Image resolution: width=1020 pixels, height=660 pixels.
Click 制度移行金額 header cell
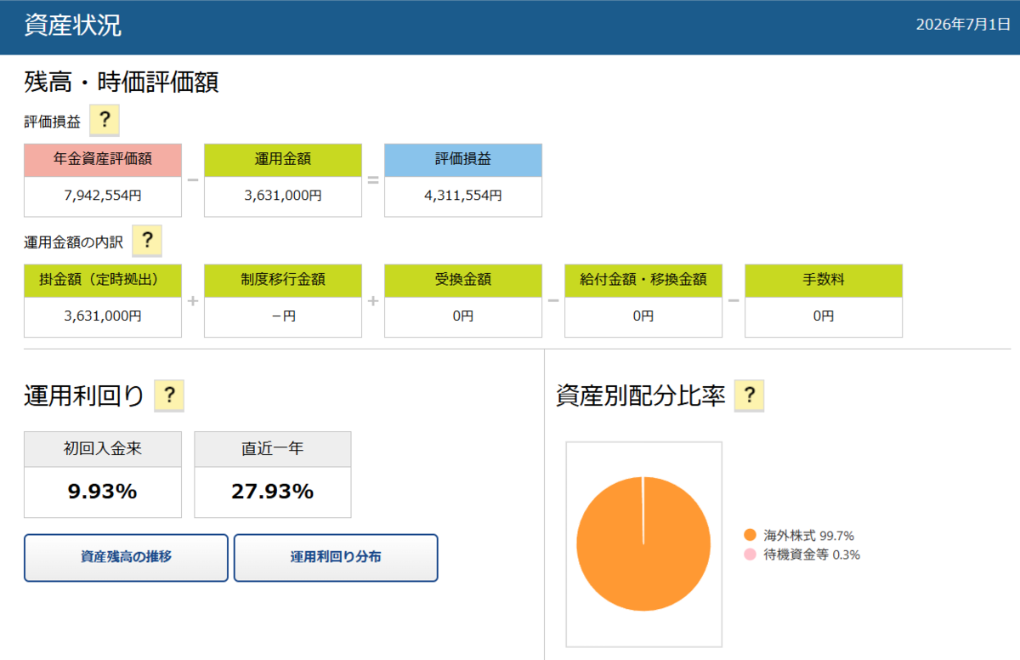(283, 281)
